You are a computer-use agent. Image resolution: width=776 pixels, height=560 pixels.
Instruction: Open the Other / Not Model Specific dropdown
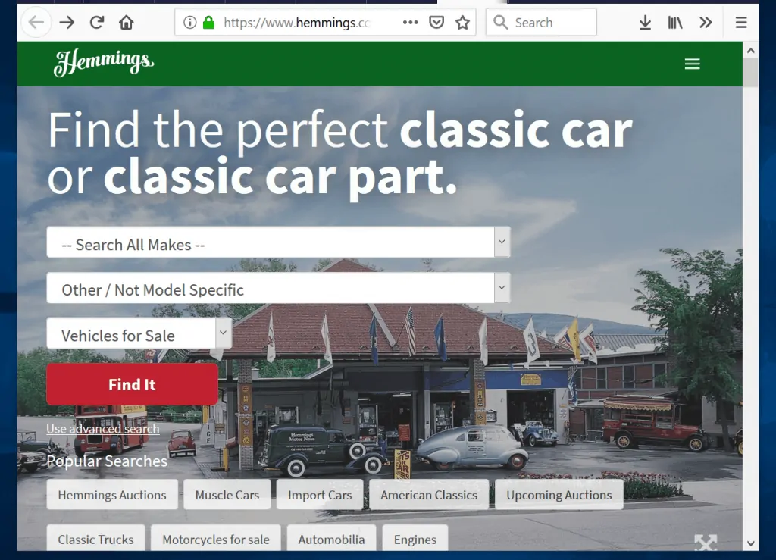tap(278, 287)
